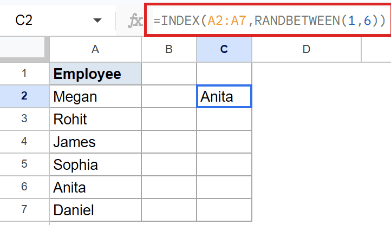The height and width of the screenshot is (225, 391).
Task: Click the formula bar with INDEX formula
Action: tap(270, 20)
